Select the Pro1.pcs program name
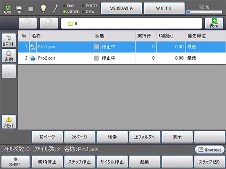 (47, 47)
